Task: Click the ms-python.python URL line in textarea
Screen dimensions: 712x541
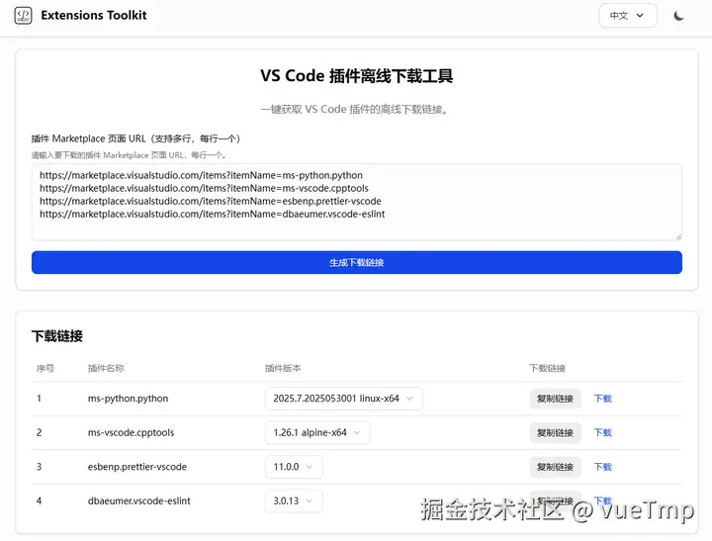Action: click(201, 175)
